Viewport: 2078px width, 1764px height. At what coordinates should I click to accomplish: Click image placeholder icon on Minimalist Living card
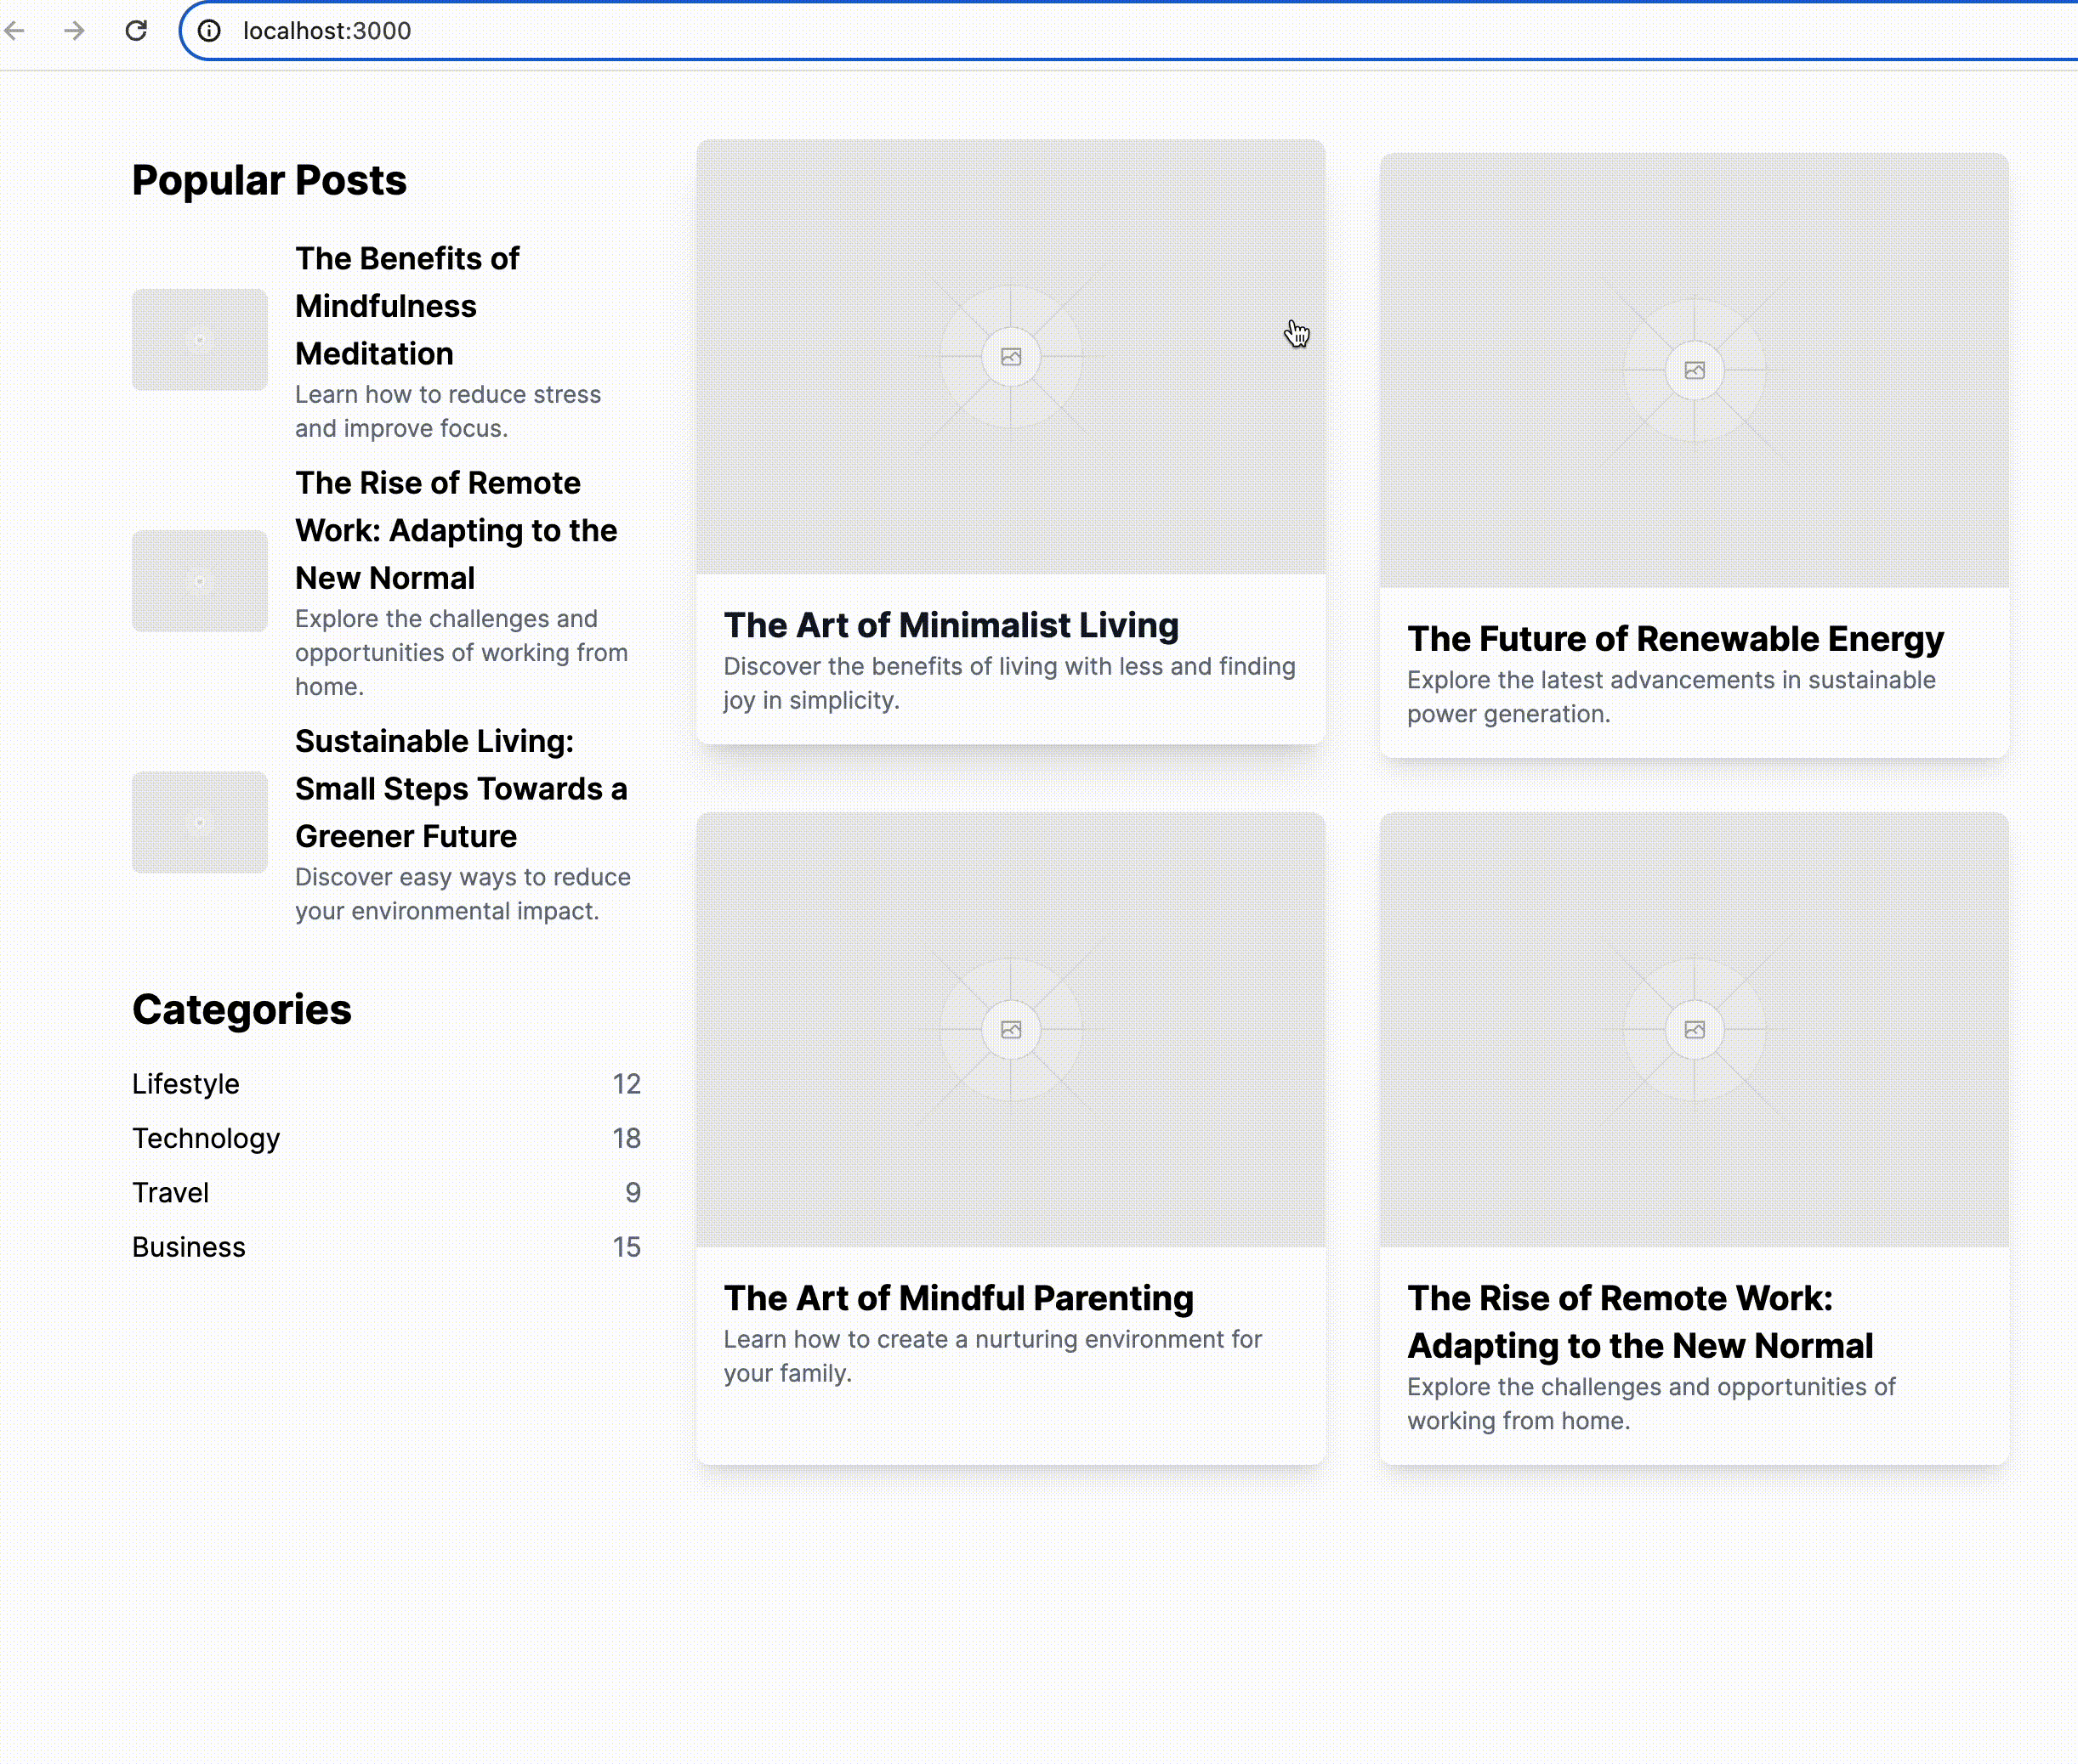click(1010, 357)
